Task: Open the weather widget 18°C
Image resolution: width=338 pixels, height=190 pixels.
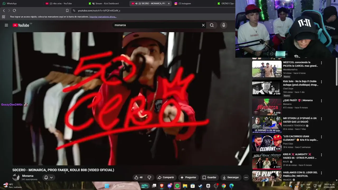Action: [x=12, y=186]
